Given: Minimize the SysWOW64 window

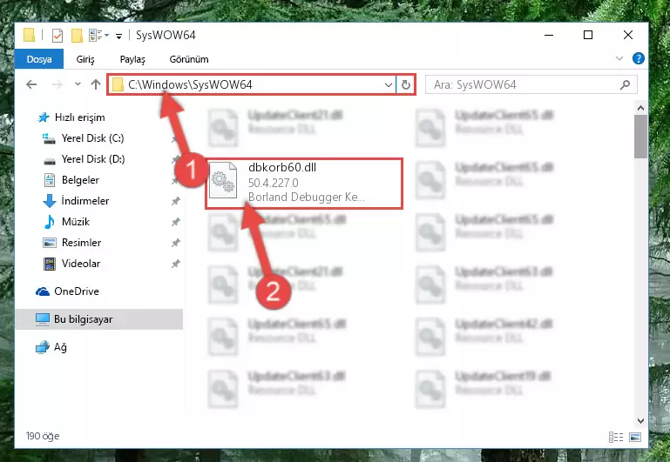Looking at the screenshot, I should pyautogui.click(x=549, y=35).
